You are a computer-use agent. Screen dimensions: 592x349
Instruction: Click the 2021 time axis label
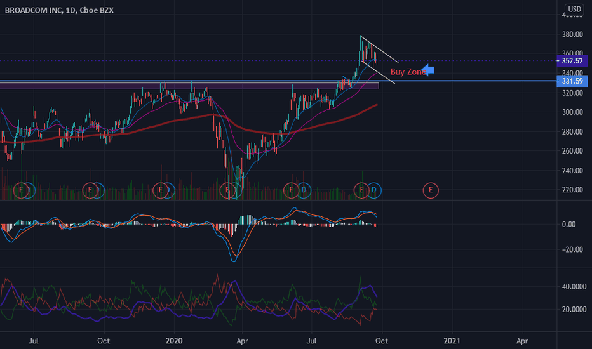(452, 341)
